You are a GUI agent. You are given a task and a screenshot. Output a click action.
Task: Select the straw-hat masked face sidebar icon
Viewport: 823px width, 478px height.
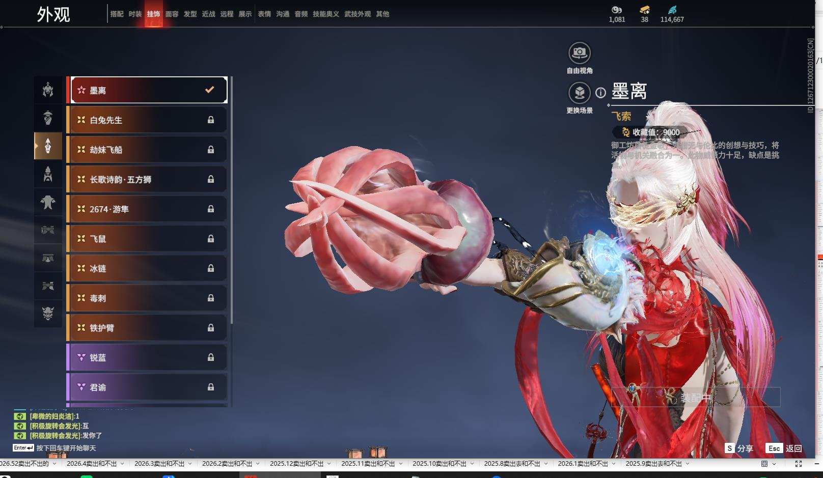[x=48, y=118]
